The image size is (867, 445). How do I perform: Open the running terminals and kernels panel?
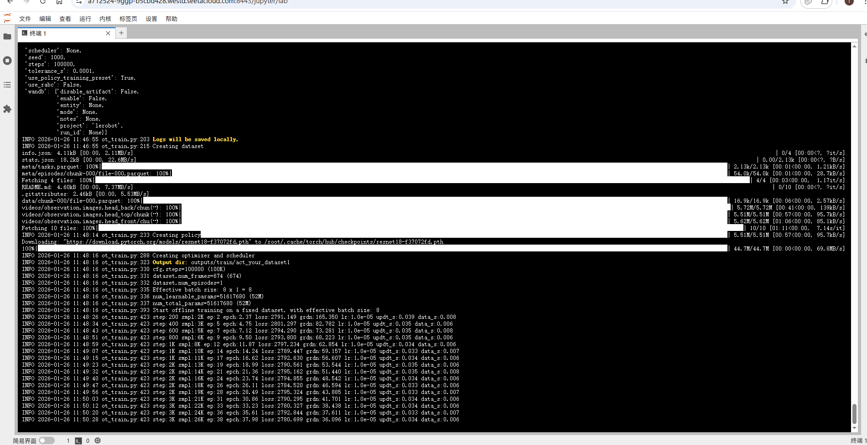click(x=7, y=61)
